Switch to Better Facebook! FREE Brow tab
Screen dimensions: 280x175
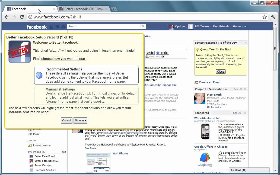point(84,9)
